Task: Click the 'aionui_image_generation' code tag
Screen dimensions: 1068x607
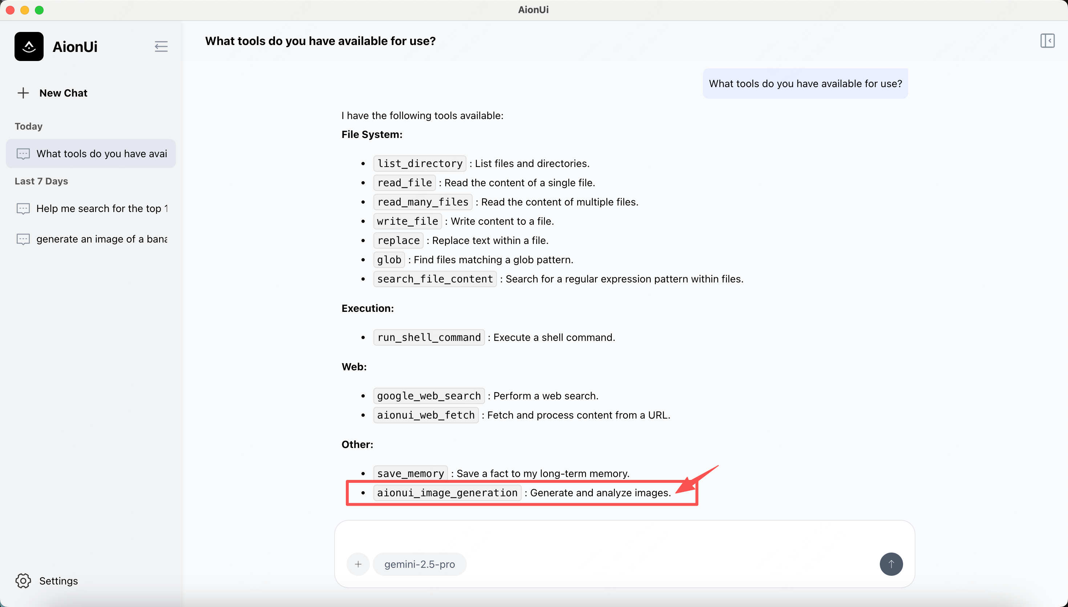Action: pos(447,493)
